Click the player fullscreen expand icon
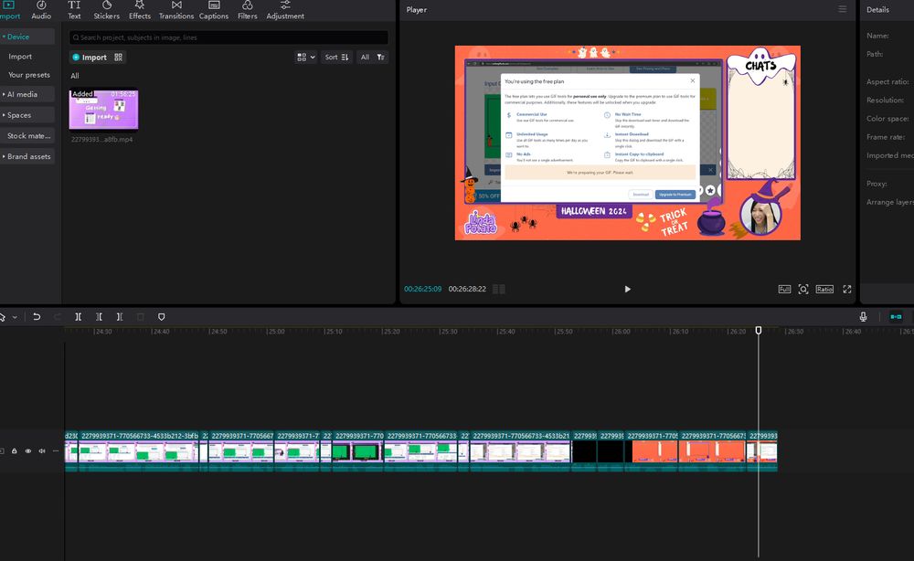The height and width of the screenshot is (561, 914). [847, 289]
